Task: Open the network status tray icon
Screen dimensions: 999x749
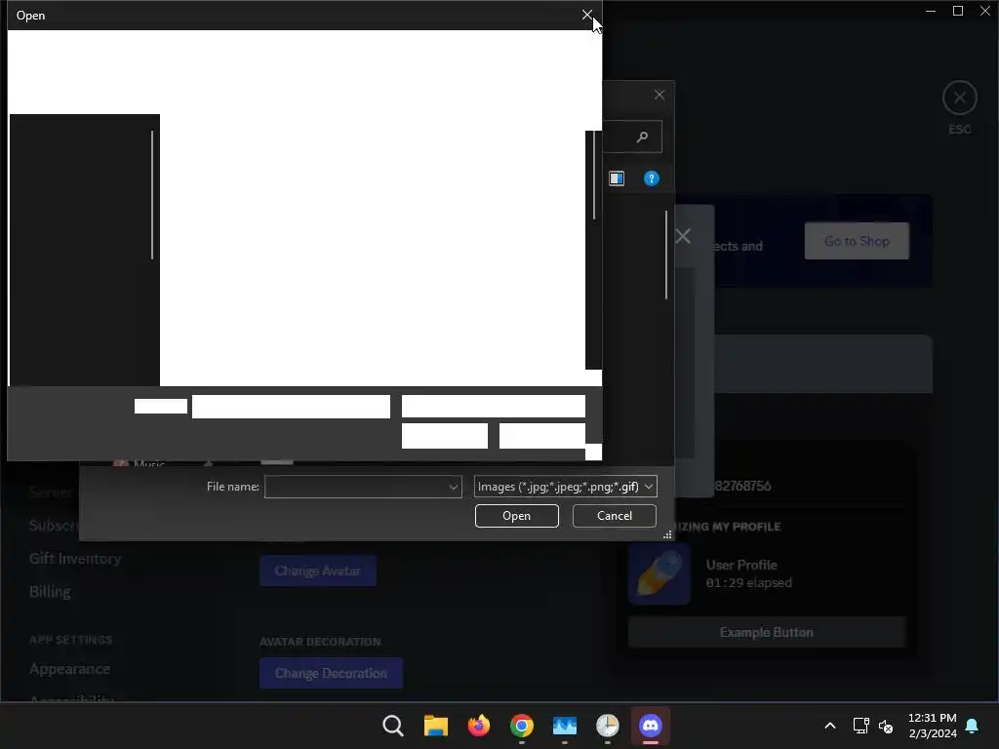Action: 860,726
